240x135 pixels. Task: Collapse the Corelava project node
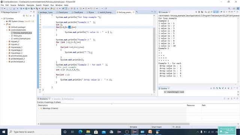[2, 18]
